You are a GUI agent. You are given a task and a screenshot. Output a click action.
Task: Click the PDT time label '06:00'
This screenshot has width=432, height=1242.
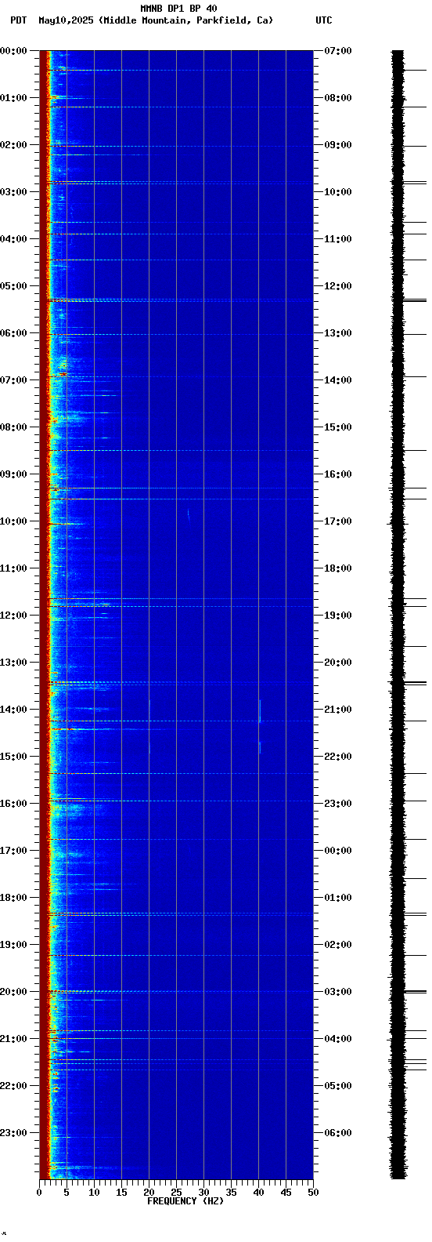tap(13, 333)
